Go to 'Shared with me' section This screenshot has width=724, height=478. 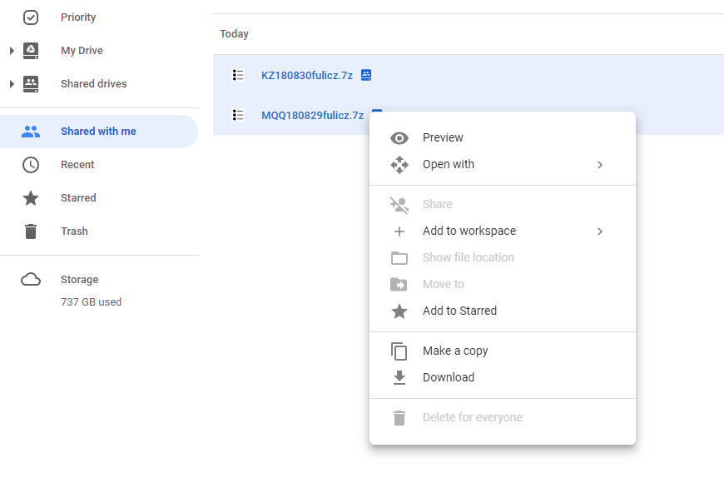[98, 132]
